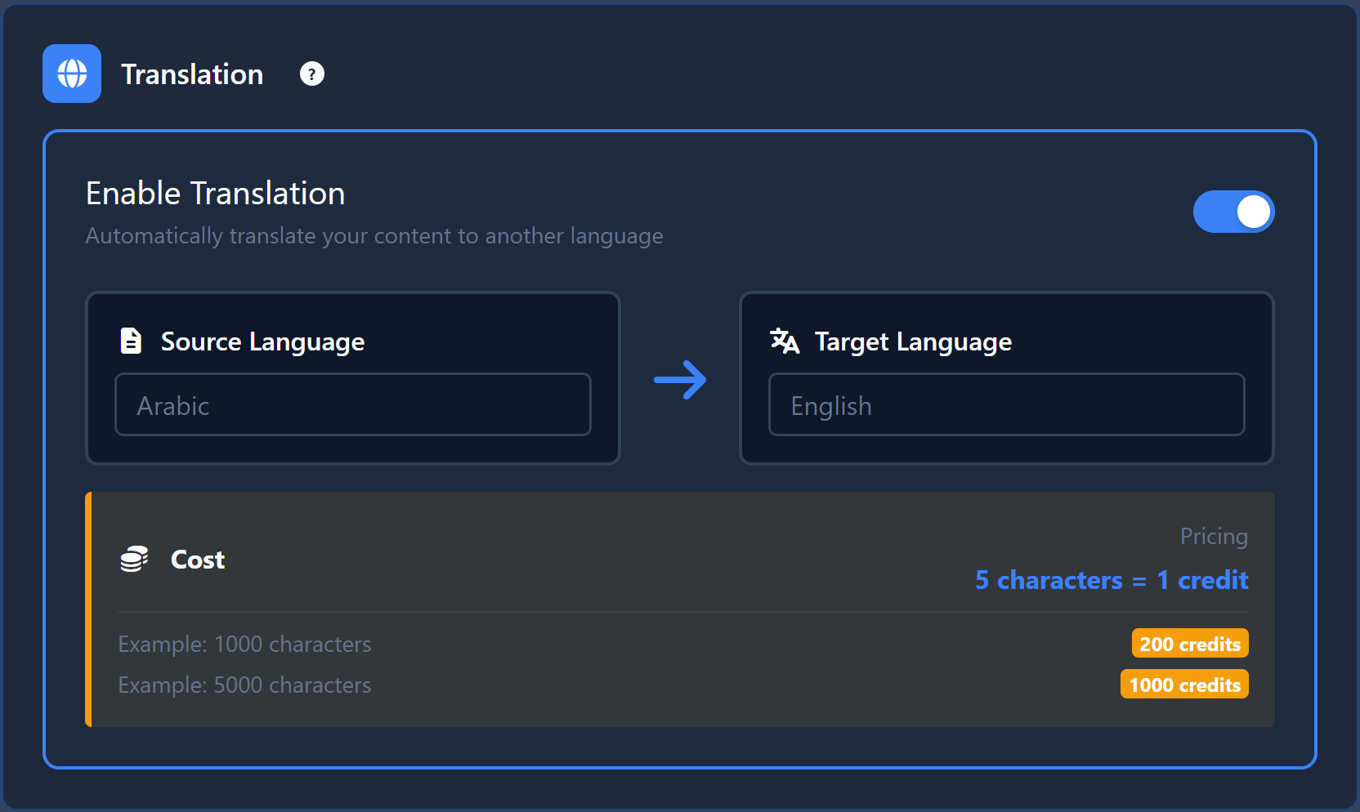The height and width of the screenshot is (812, 1360).
Task: Click the blue globe Translation icon
Action: [72, 74]
